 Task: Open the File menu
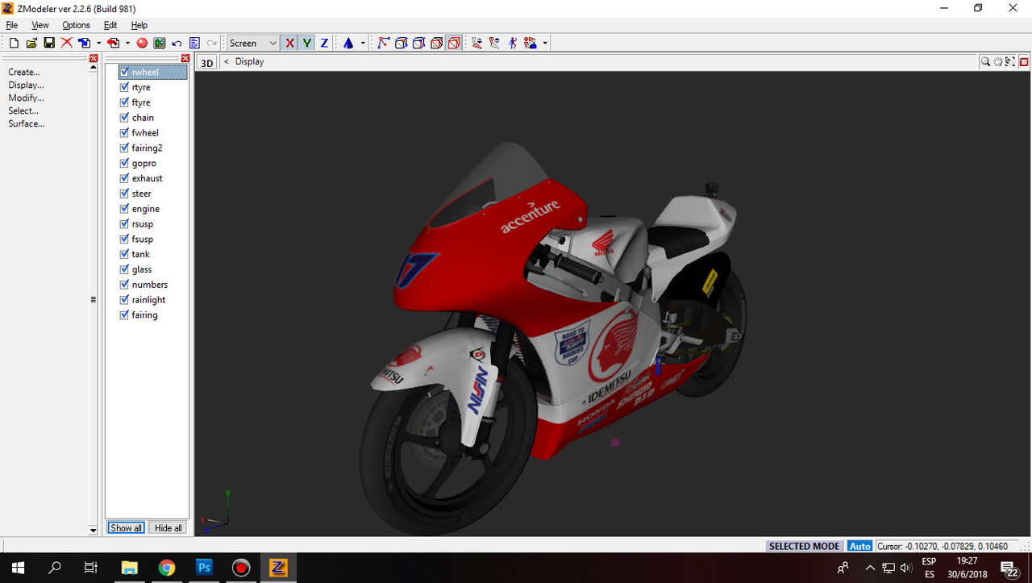click(12, 25)
